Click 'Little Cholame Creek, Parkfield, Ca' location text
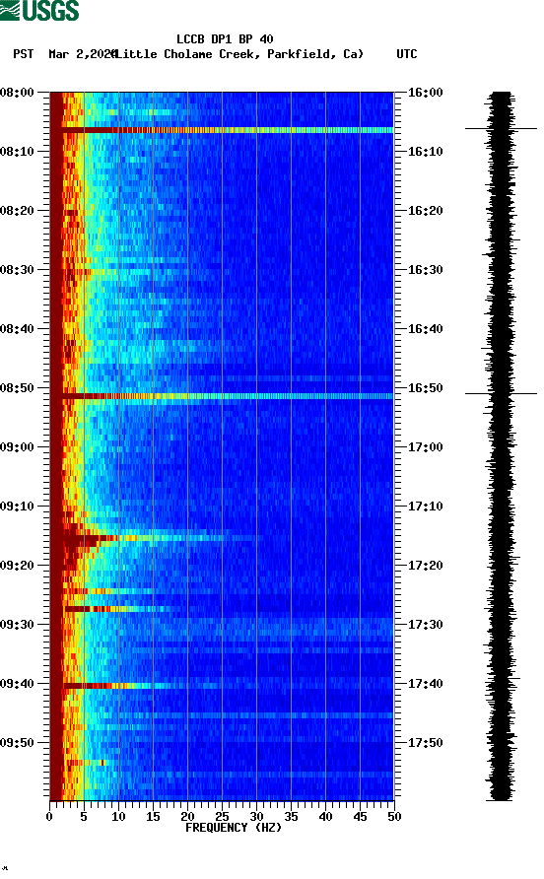This screenshot has width=544, height=879. click(x=240, y=54)
